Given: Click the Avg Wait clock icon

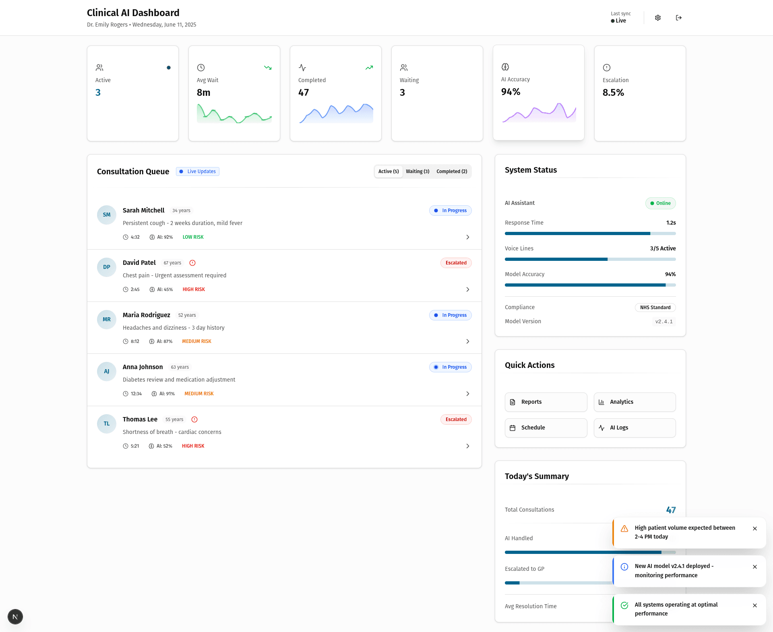Looking at the screenshot, I should click(x=201, y=68).
